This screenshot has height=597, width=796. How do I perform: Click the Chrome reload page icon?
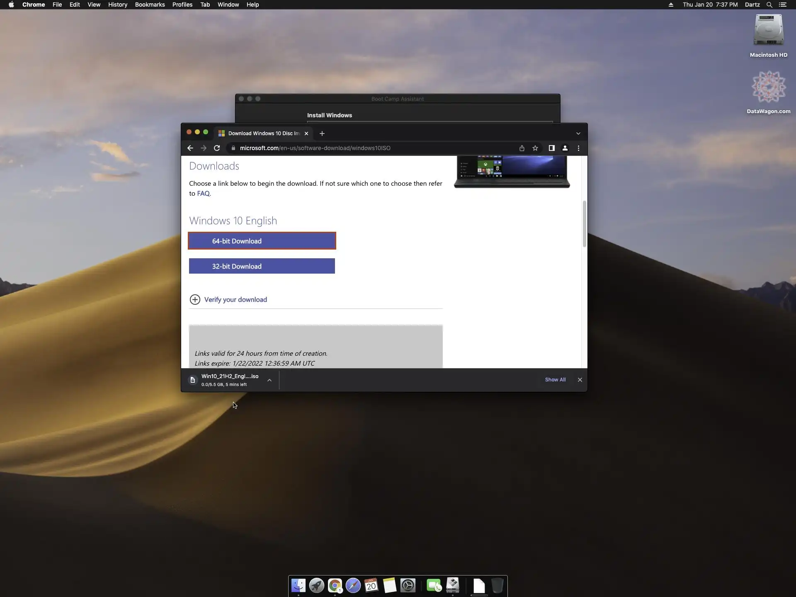tap(217, 148)
